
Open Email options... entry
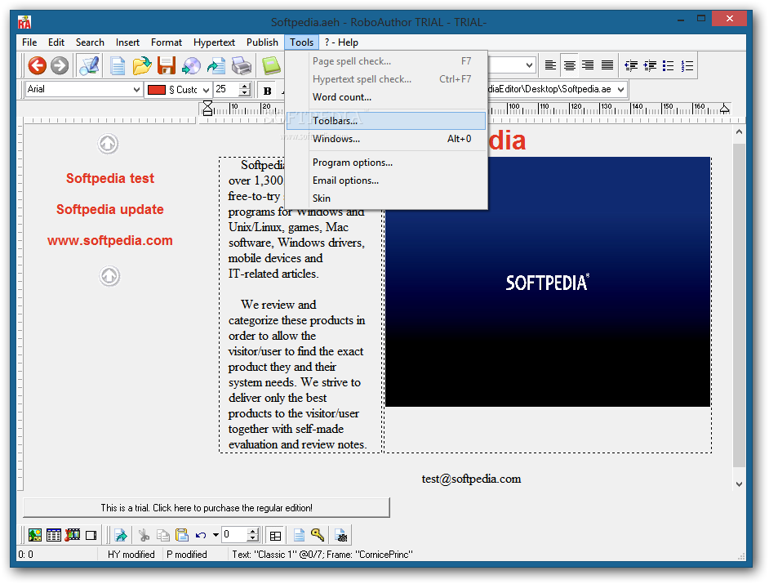coord(386,181)
